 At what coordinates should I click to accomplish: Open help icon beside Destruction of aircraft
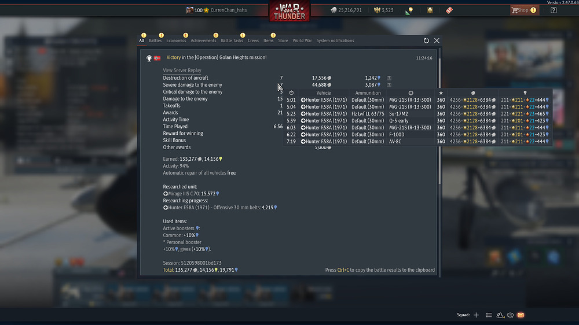(x=389, y=78)
